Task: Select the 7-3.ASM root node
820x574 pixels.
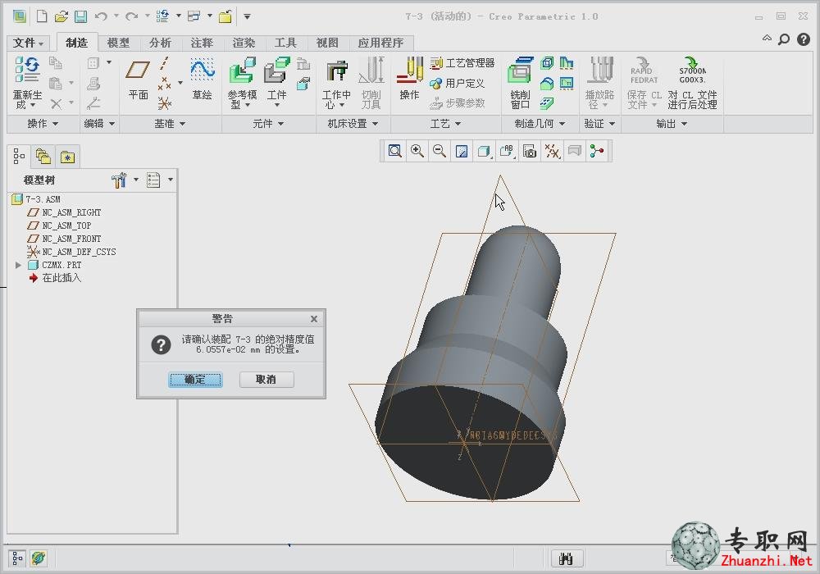Action: pyautogui.click(x=36, y=199)
